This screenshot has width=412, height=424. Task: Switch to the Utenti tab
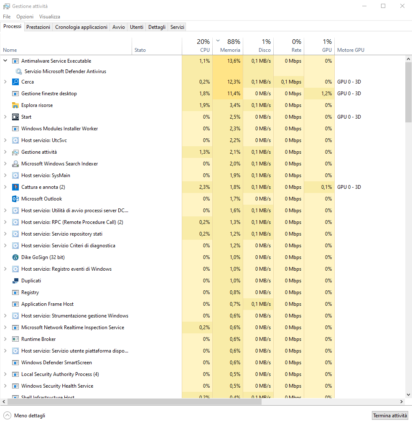137,27
